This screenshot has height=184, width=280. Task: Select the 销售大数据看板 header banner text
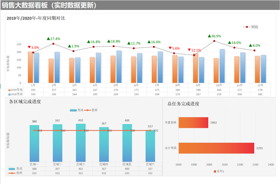(x=49, y=5)
